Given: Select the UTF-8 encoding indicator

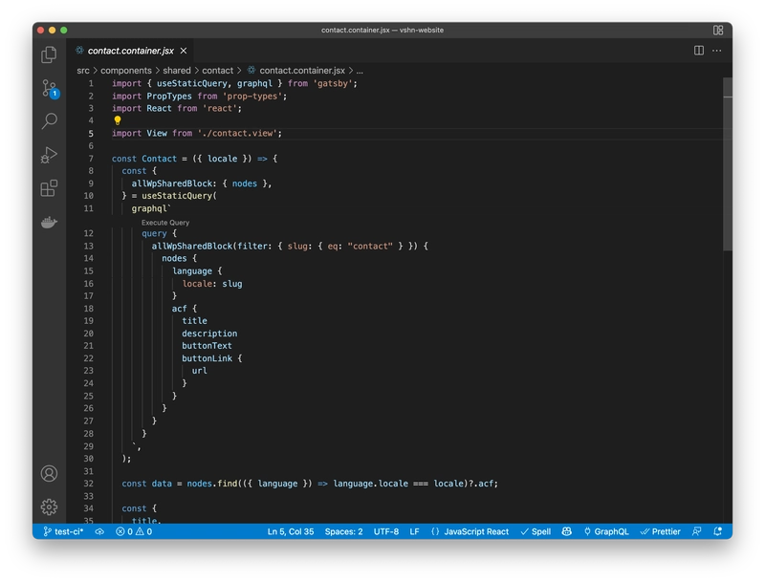Looking at the screenshot, I should [386, 531].
